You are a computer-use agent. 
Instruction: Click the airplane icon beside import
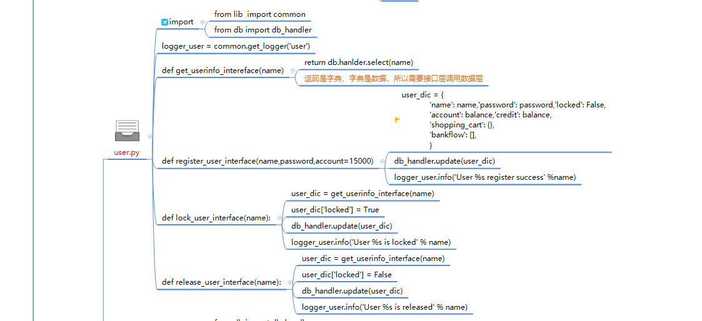[164, 22]
